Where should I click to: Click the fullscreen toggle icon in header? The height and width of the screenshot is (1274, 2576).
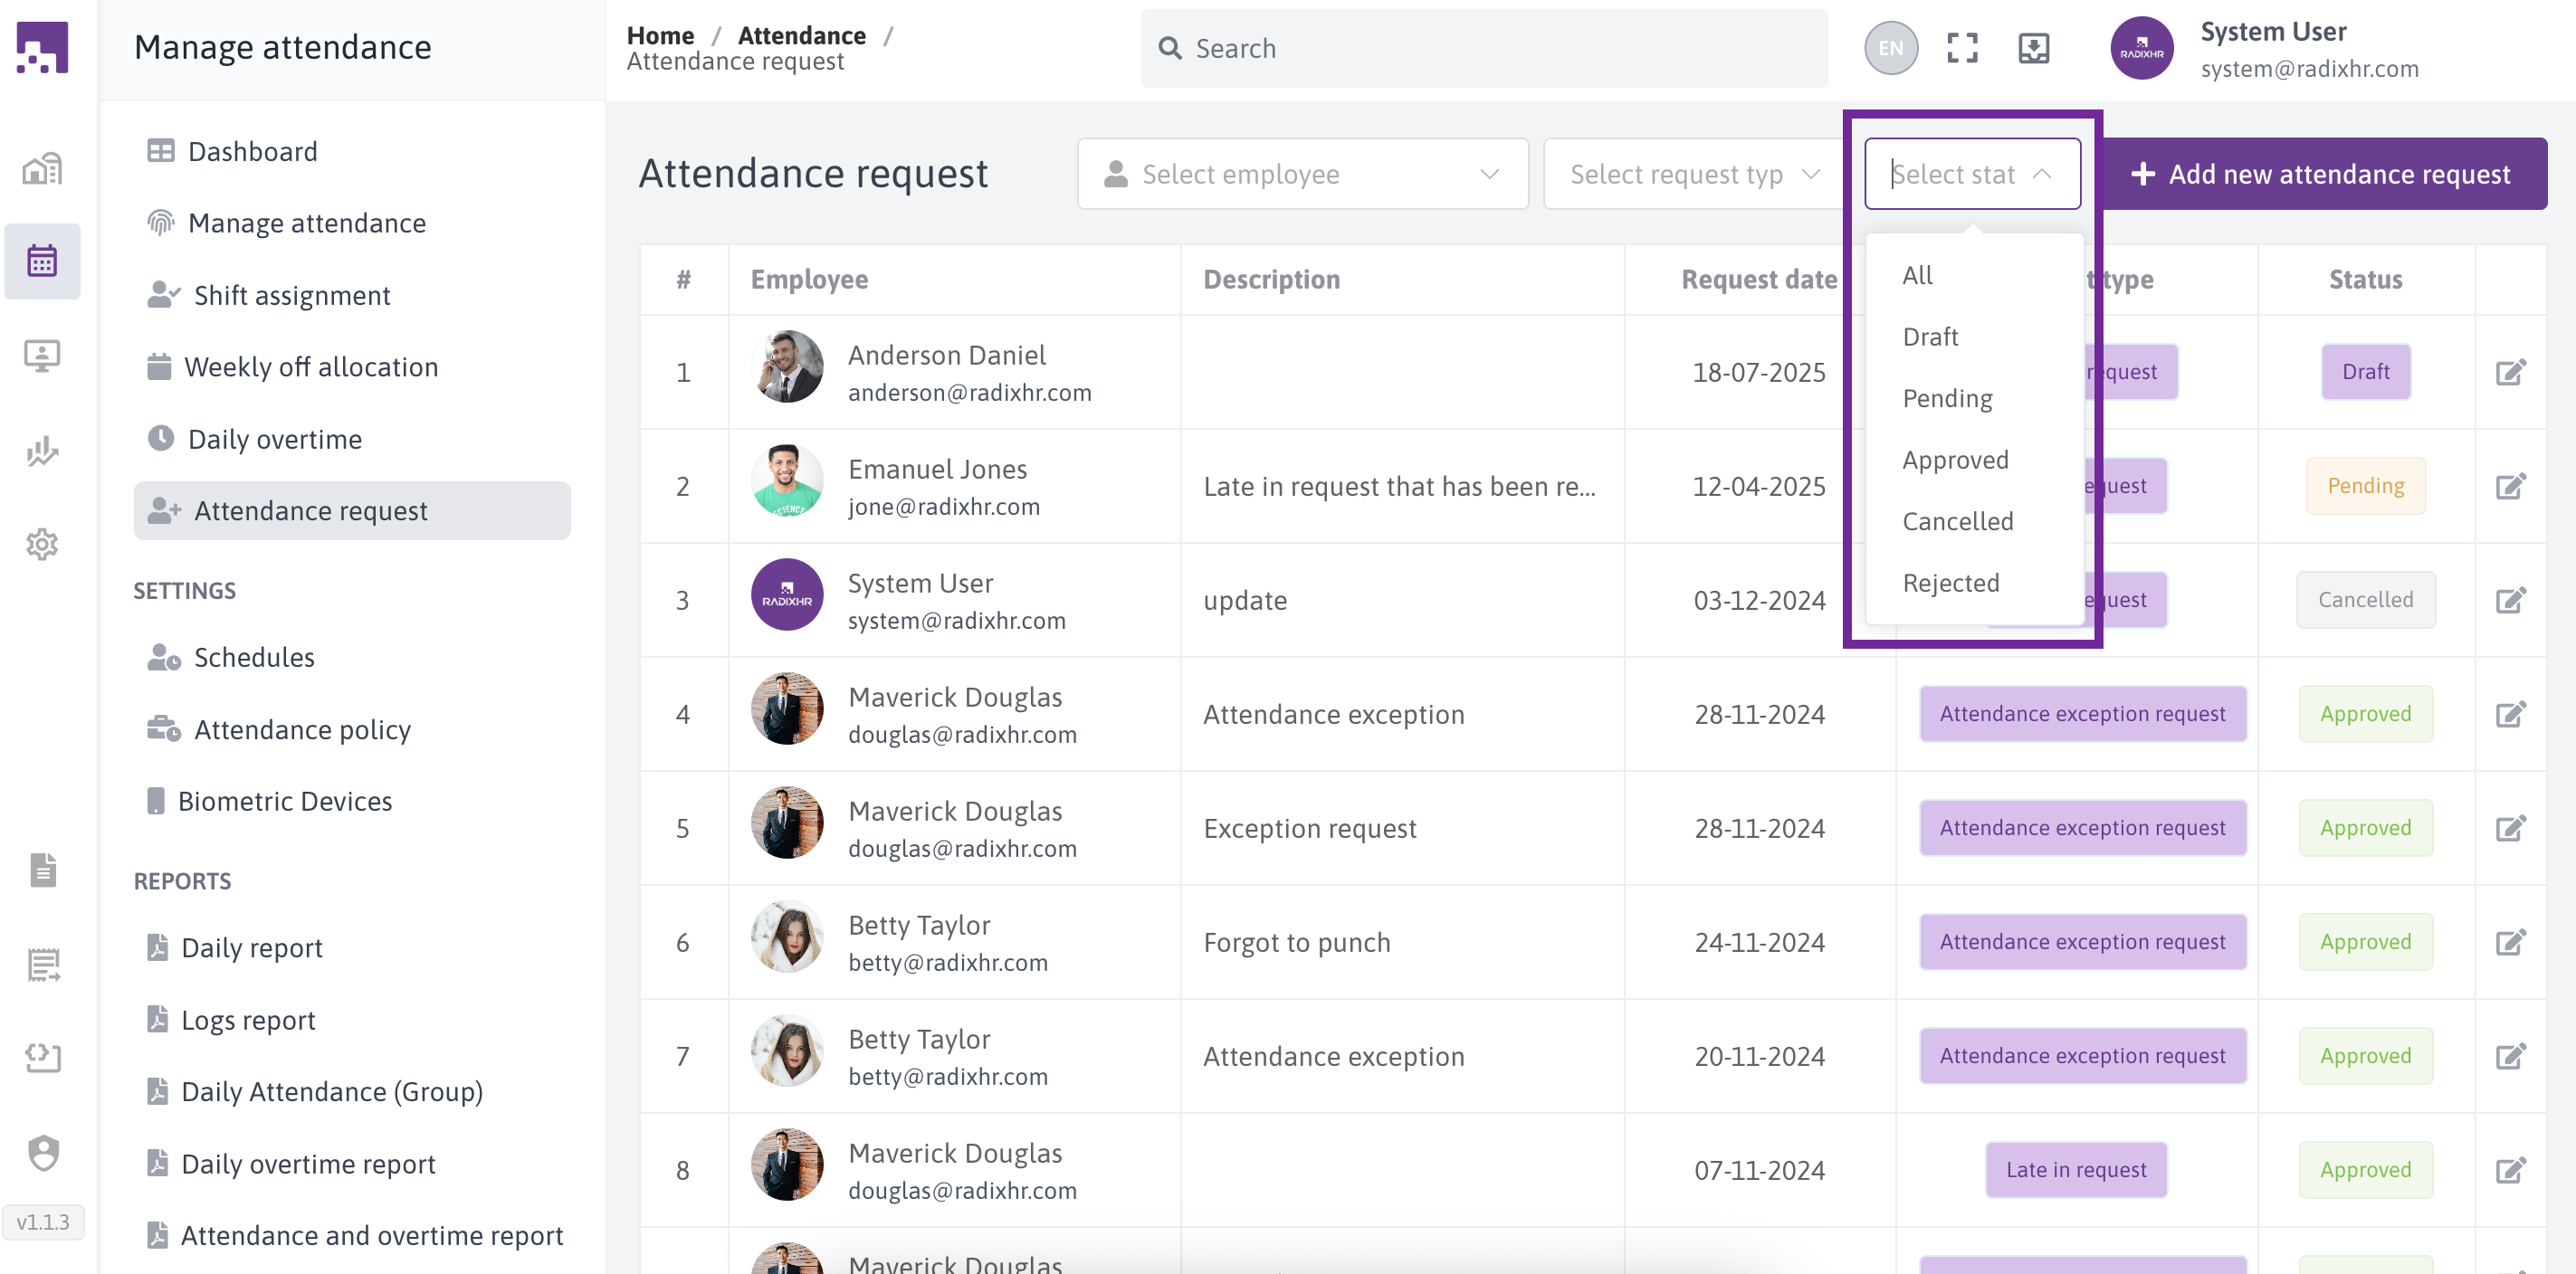1962,48
